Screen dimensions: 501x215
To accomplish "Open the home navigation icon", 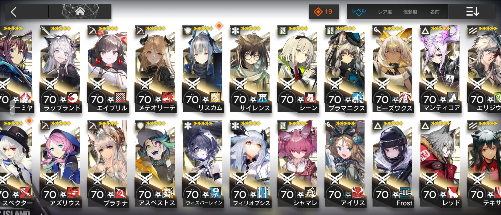I will (80, 11).
